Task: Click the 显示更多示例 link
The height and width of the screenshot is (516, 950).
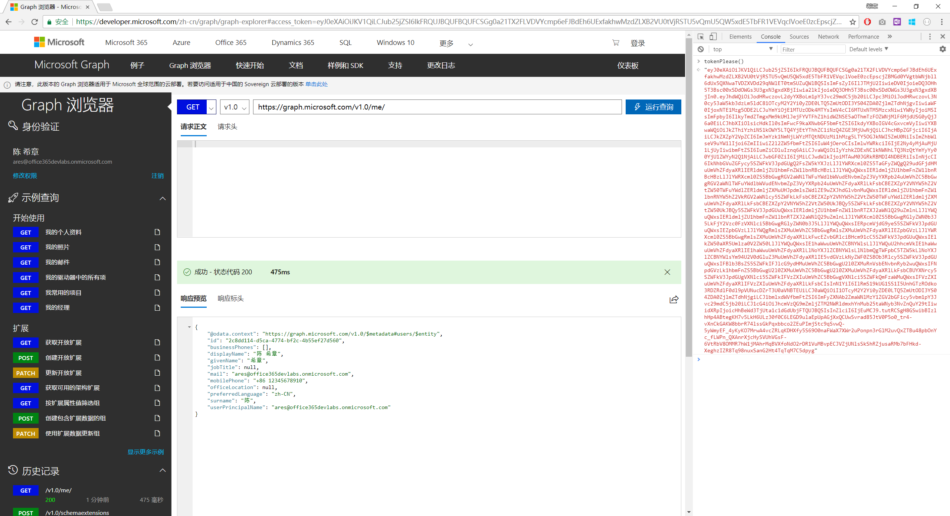Action: coord(145,452)
